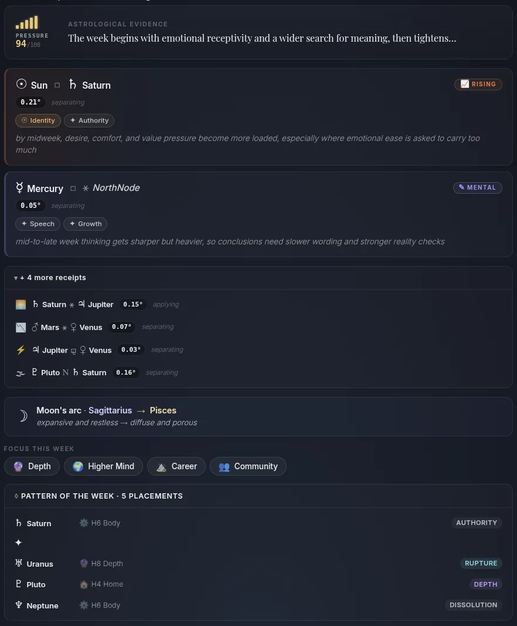This screenshot has width=517, height=626.
Task: Click the sunrise icon beside Saturn Jupiter
Action: 21,305
